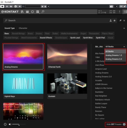Select the Soundscapes tag

61,38
